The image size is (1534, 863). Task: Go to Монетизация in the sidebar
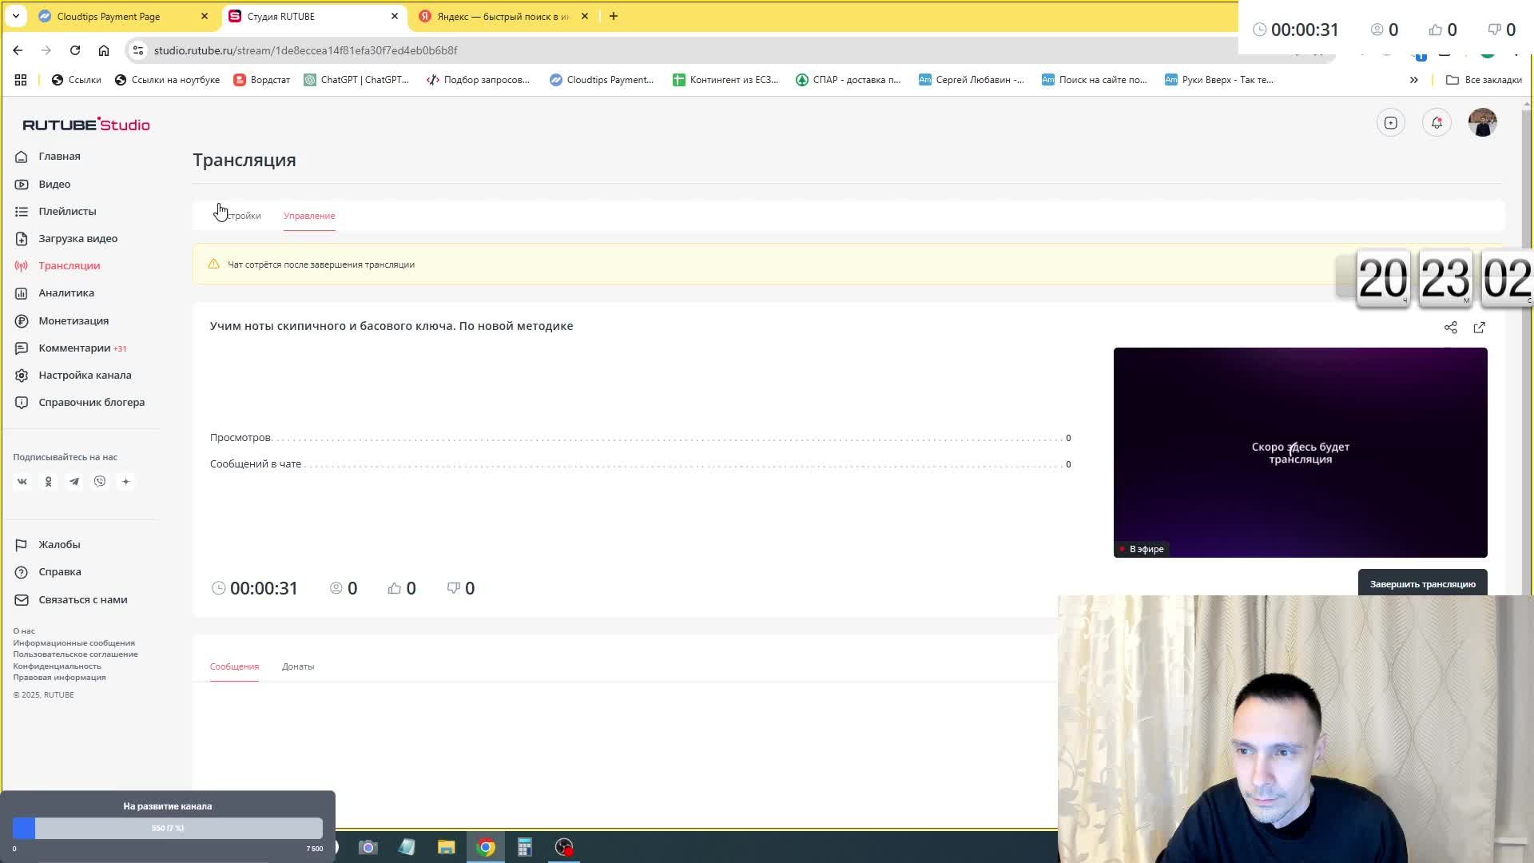pyautogui.click(x=74, y=320)
